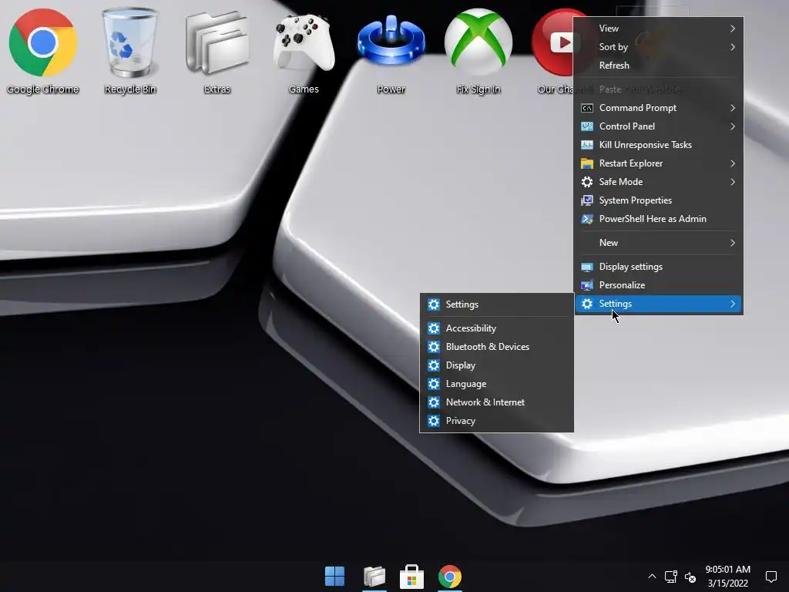This screenshot has width=789, height=592.
Task: Open File Explorer from the taskbar
Action: pos(374,576)
